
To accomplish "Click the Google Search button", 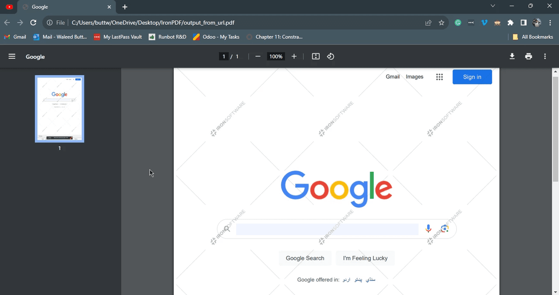I will coord(305,258).
